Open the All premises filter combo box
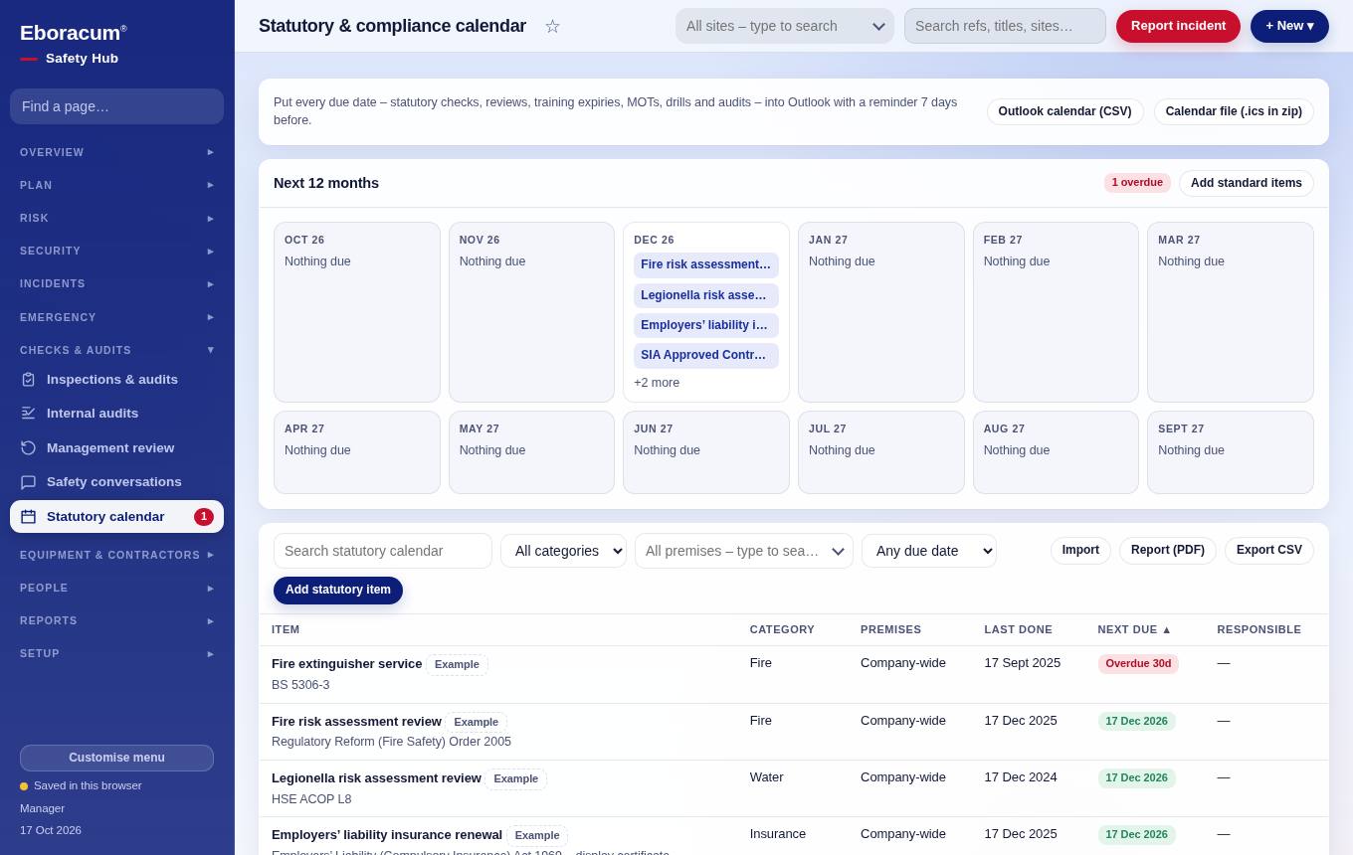1353x855 pixels. point(744,551)
